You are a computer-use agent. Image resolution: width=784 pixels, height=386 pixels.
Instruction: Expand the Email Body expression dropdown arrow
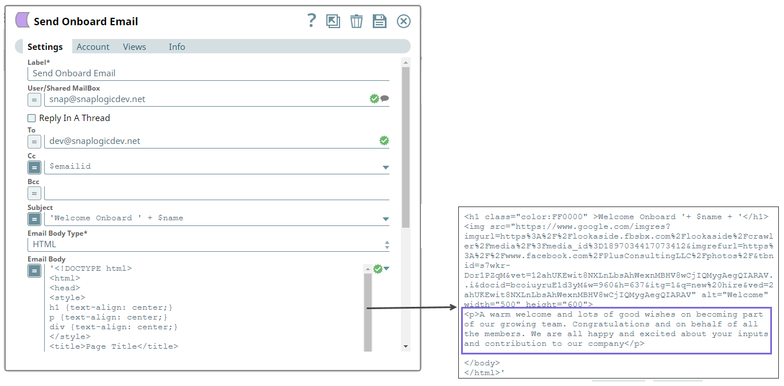tap(387, 268)
